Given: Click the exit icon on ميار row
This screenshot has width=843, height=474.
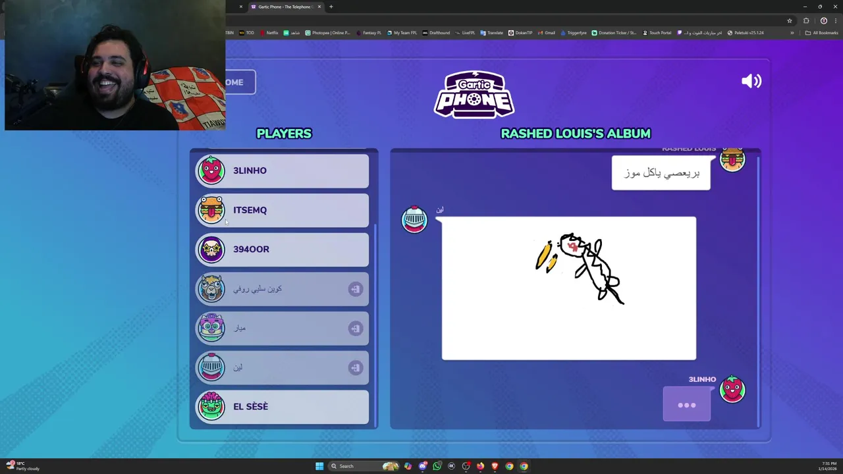Looking at the screenshot, I should click(356, 329).
